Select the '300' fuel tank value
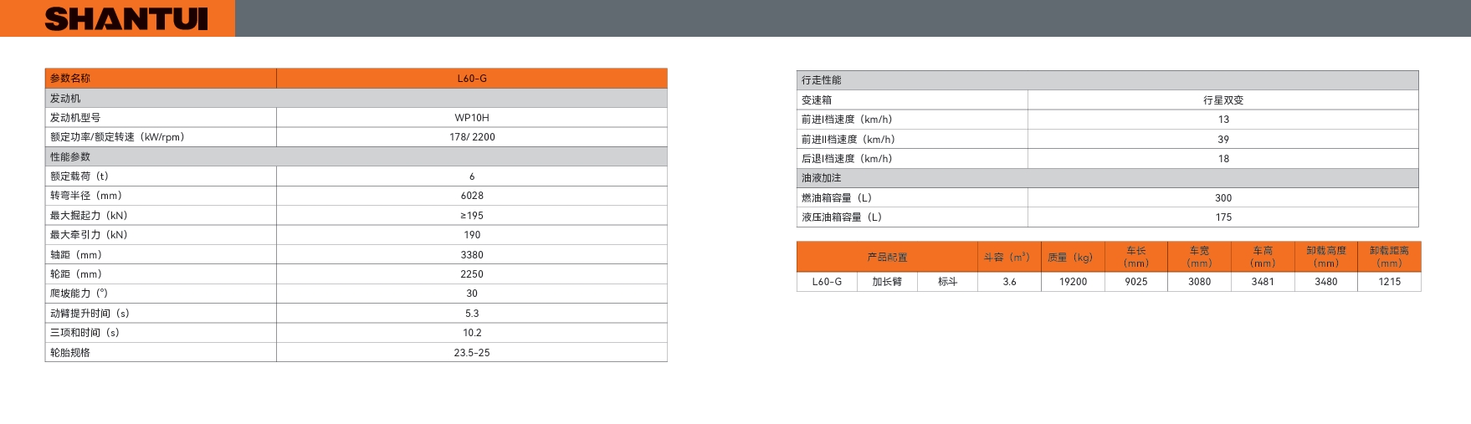 click(1223, 198)
